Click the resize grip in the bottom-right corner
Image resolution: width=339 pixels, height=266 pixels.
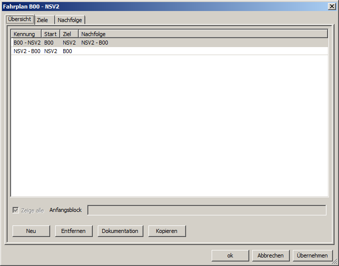click(335, 262)
